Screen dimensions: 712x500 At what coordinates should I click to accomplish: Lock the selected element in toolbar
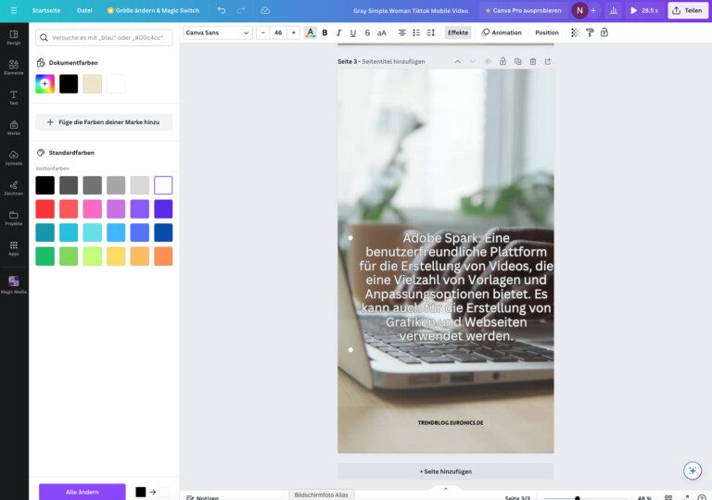point(604,32)
